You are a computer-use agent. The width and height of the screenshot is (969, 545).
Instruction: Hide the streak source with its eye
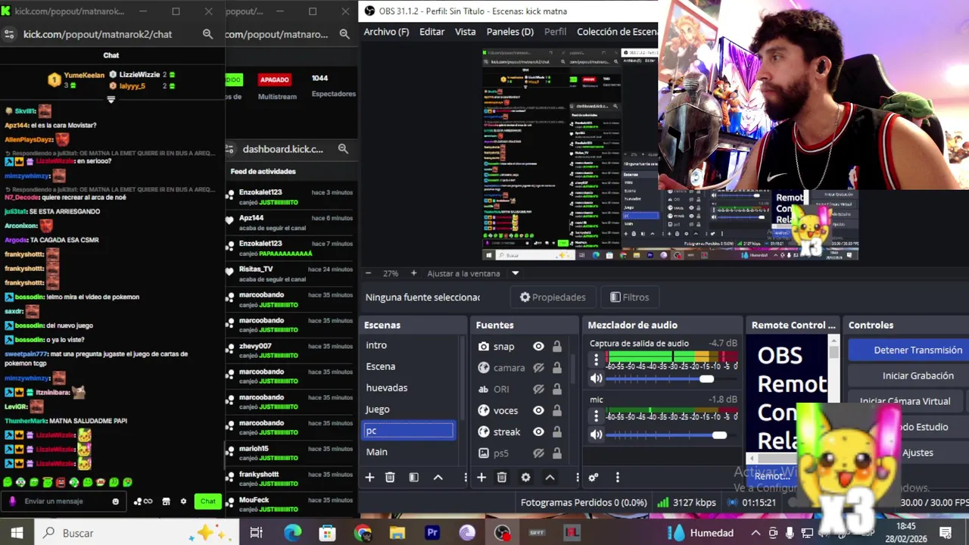pyautogui.click(x=538, y=431)
